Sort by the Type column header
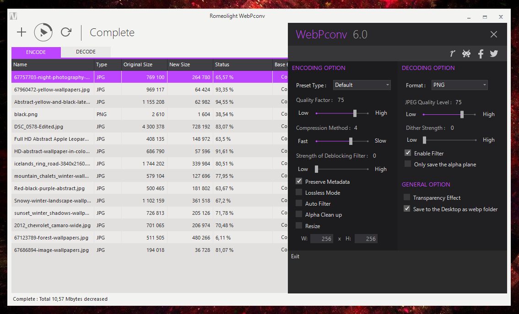This screenshot has height=314, width=519. click(108, 64)
